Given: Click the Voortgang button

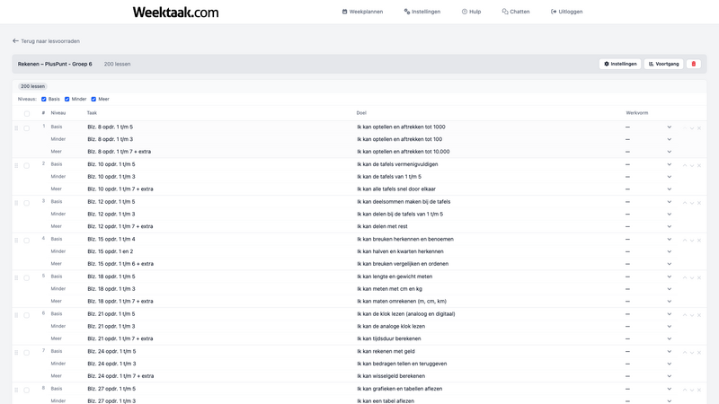Looking at the screenshot, I should point(663,64).
